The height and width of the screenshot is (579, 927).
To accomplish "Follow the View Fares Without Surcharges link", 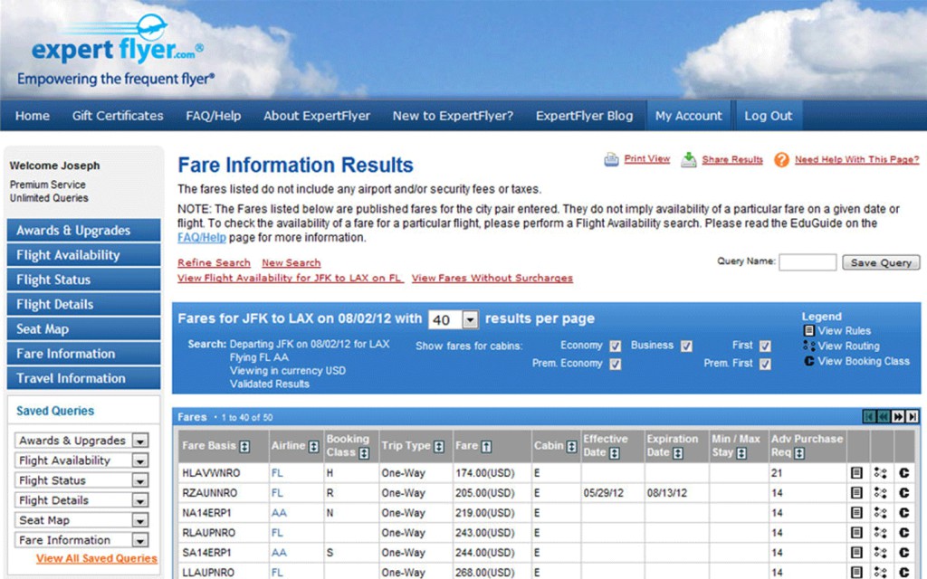I will [492, 278].
